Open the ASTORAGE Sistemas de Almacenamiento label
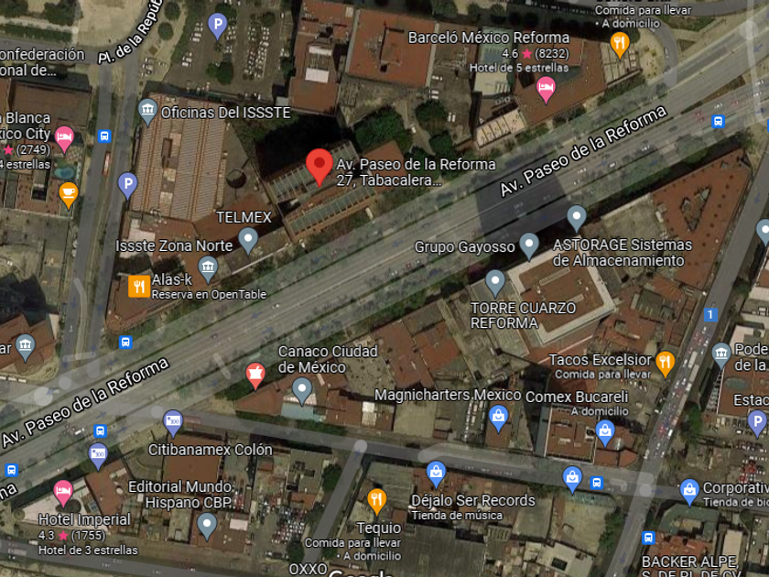Viewport: 769px width, 577px height. (623, 252)
